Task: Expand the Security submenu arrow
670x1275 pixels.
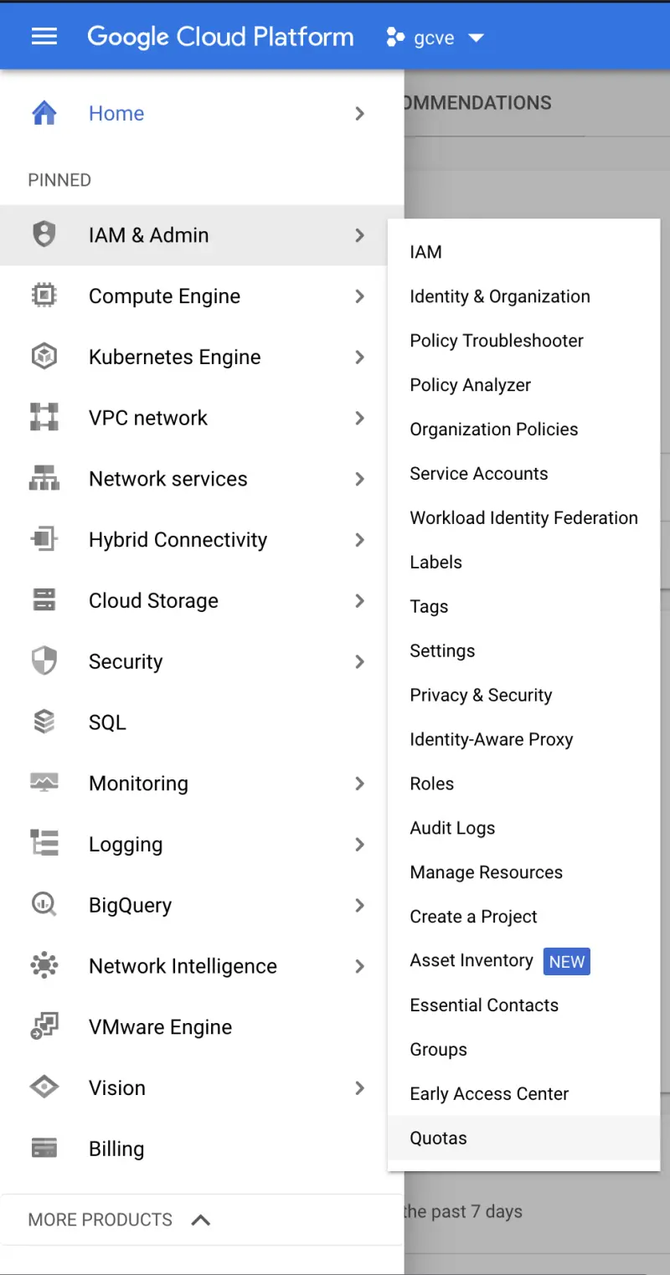Action: (359, 662)
